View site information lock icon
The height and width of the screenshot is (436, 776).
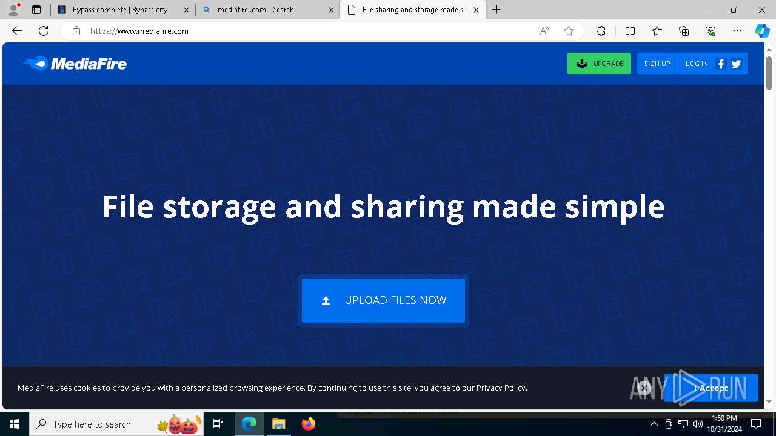(x=76, y=31)
